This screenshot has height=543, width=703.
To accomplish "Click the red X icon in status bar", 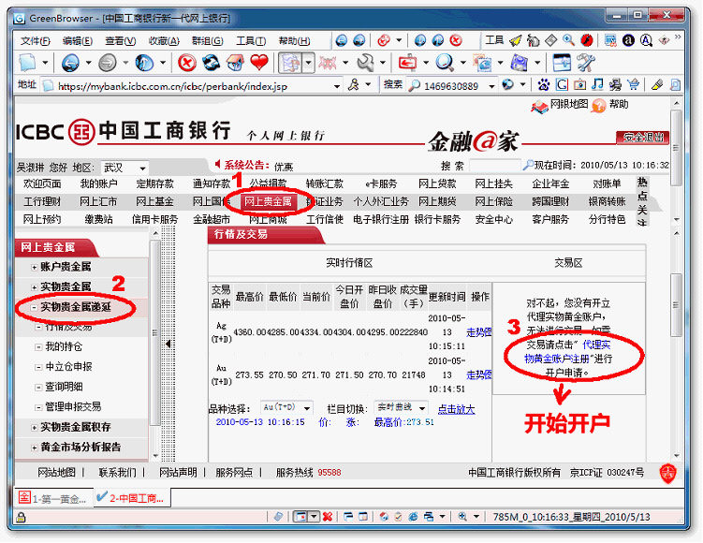I will [x=328, y=517].
